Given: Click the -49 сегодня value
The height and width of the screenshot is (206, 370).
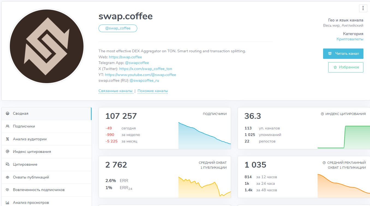Looking at the screenshot, I should pyautogui.click(x=109, y=128).
